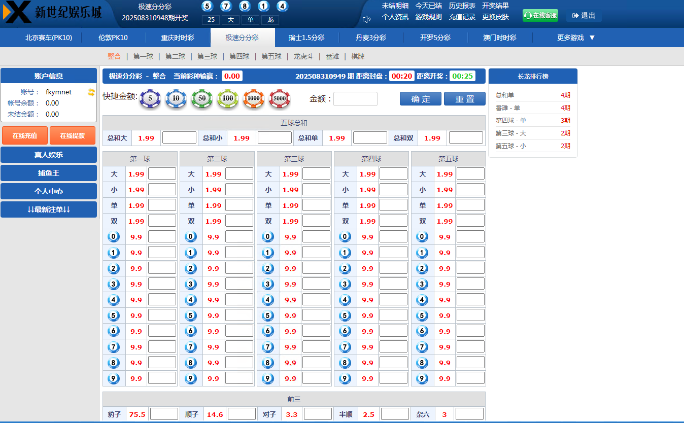Reset bets with the 重置 button

click(464, 99)
